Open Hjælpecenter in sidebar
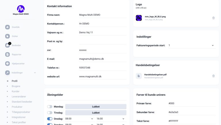This screenshot has width=221, height=125. click(x=18, y=64)
